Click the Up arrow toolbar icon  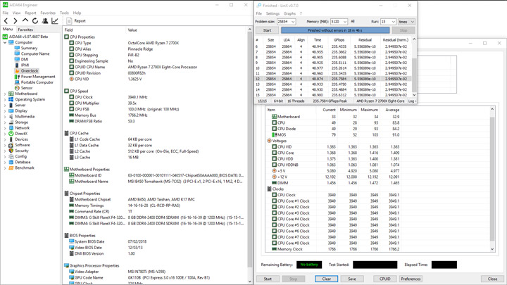[25, 20]
